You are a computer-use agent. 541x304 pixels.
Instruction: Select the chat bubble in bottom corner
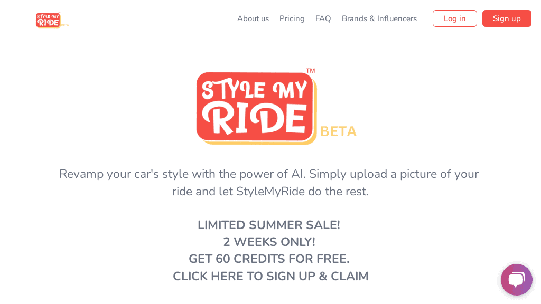point(516,280)
